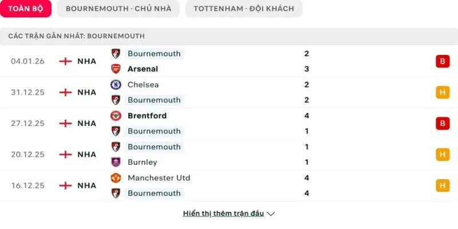Click the Chelsea club crest icon
458x229 pixels.
[116, 85]
